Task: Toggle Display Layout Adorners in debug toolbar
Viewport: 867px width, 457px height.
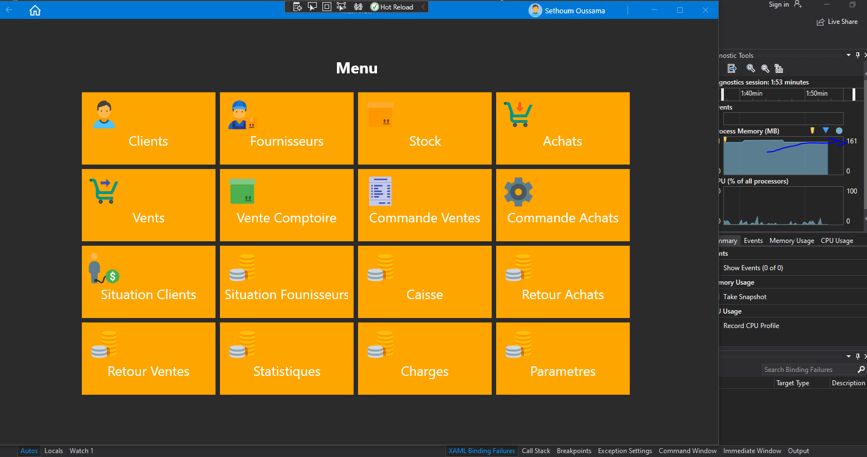Action: 327,7
